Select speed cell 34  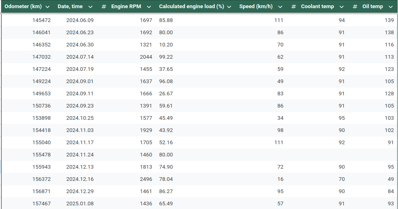point(280,118)
